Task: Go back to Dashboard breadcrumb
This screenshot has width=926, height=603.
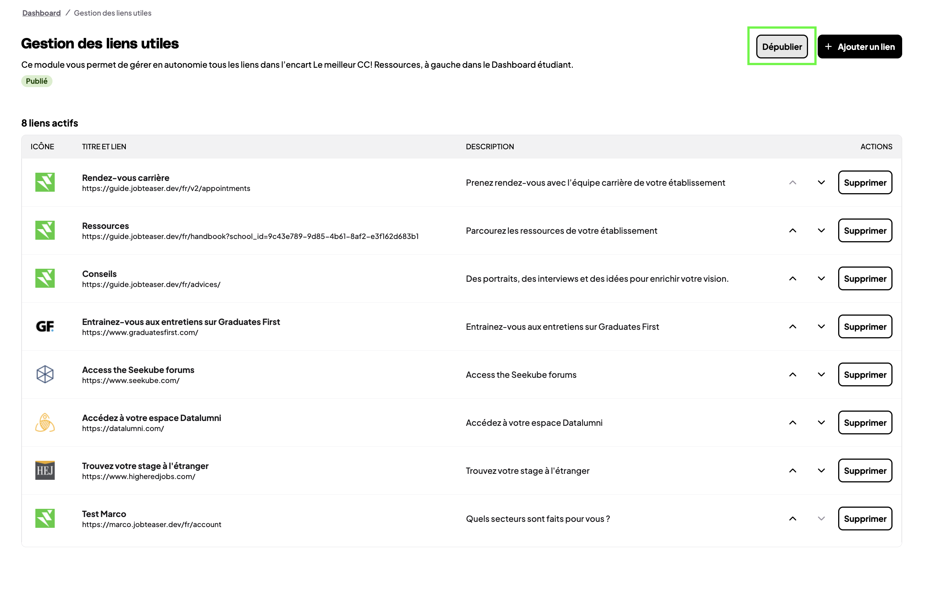Action: pyautogui.click(x=41, y=13)
